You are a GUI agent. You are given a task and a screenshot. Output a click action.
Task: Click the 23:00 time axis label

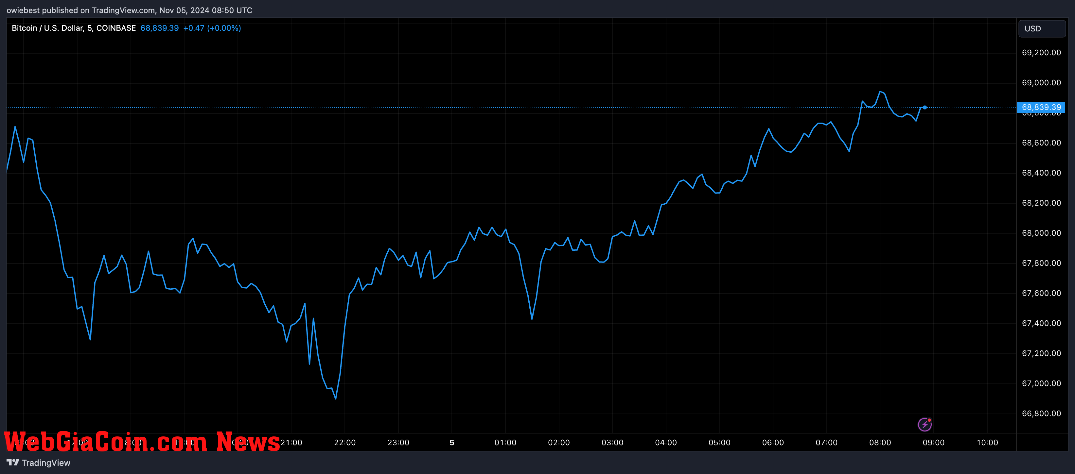click(x=398, y=443)
